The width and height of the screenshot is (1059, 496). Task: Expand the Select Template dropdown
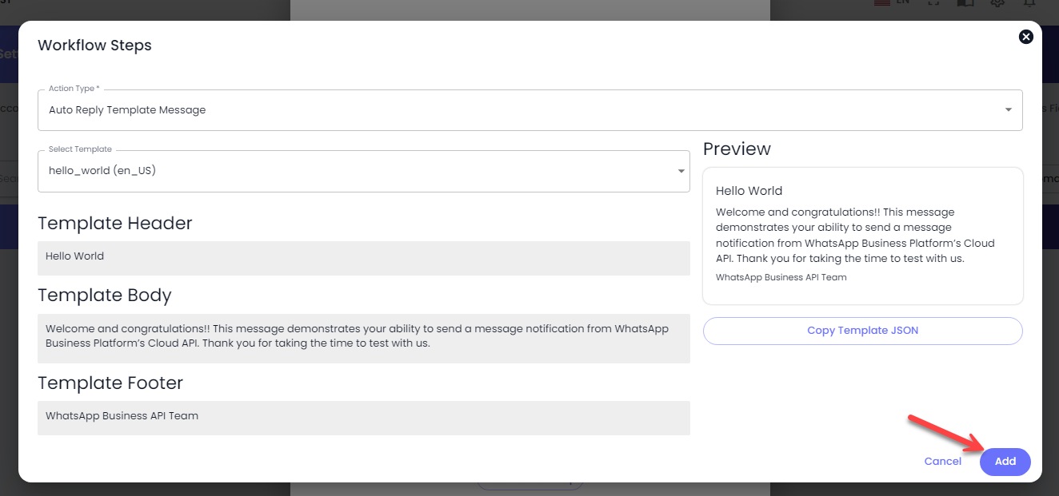click(364, 171)
